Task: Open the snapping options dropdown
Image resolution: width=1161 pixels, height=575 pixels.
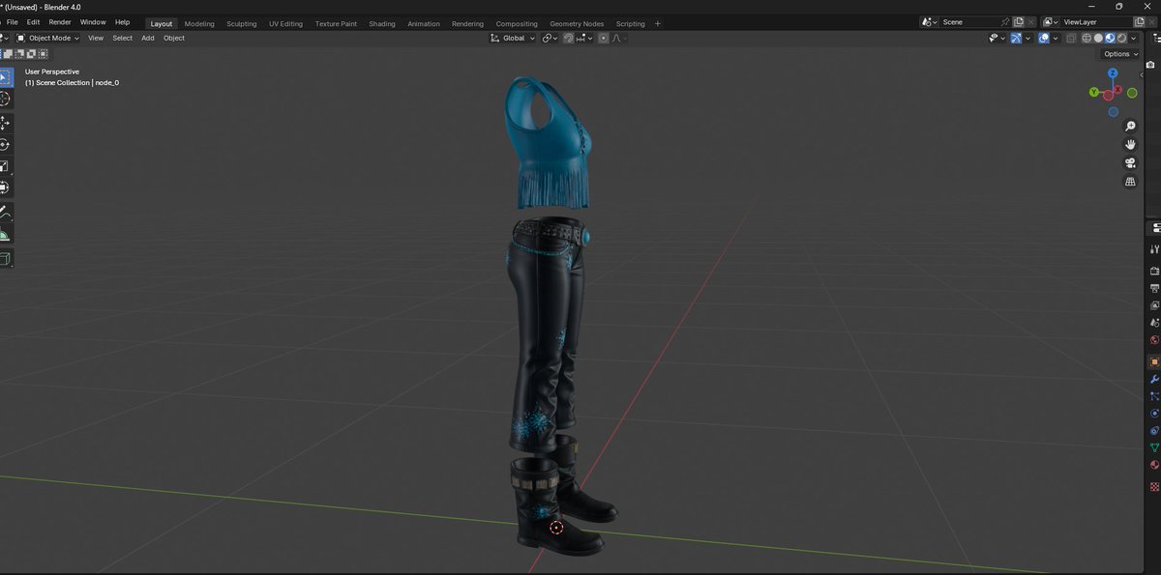Action: pyautogui.click(x=583, y=38)
